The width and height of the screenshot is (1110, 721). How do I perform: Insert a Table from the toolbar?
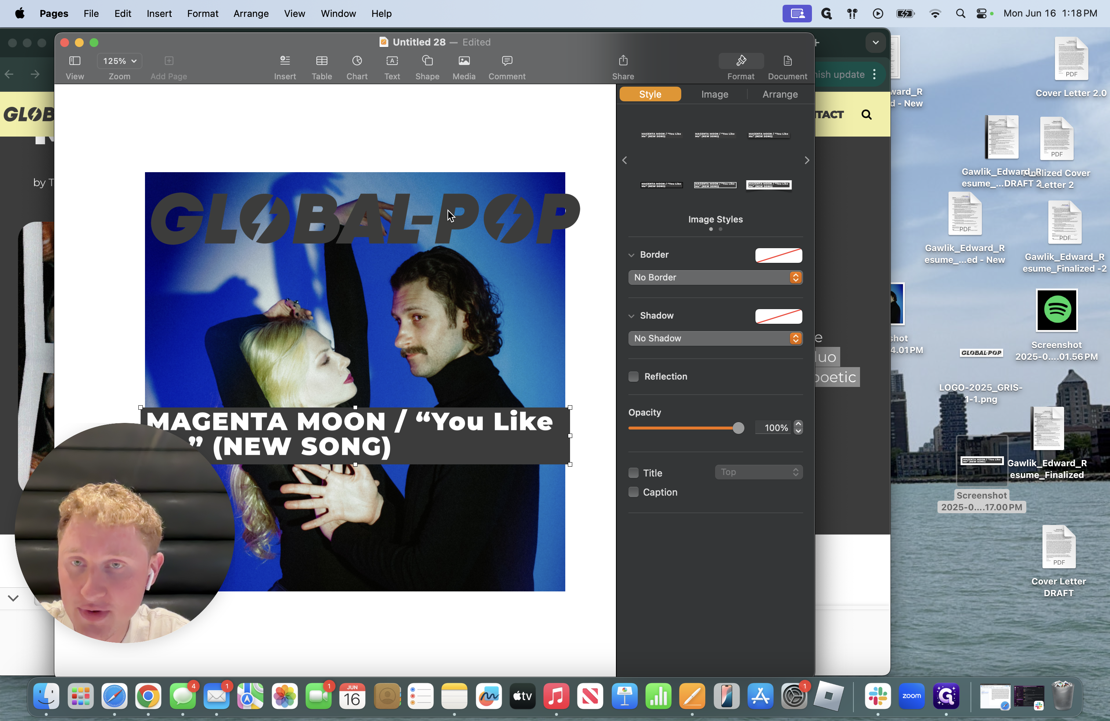[x=322, y=61]
